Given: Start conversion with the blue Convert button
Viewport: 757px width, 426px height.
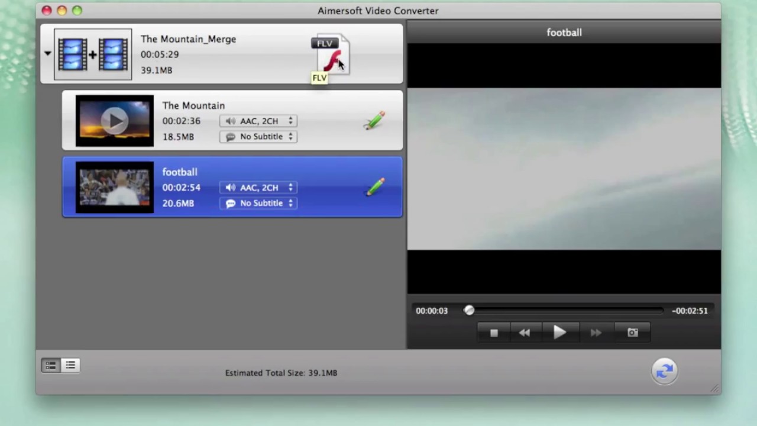Looking at the screenshot, I should pyautogui.click(x=665, y=370).
